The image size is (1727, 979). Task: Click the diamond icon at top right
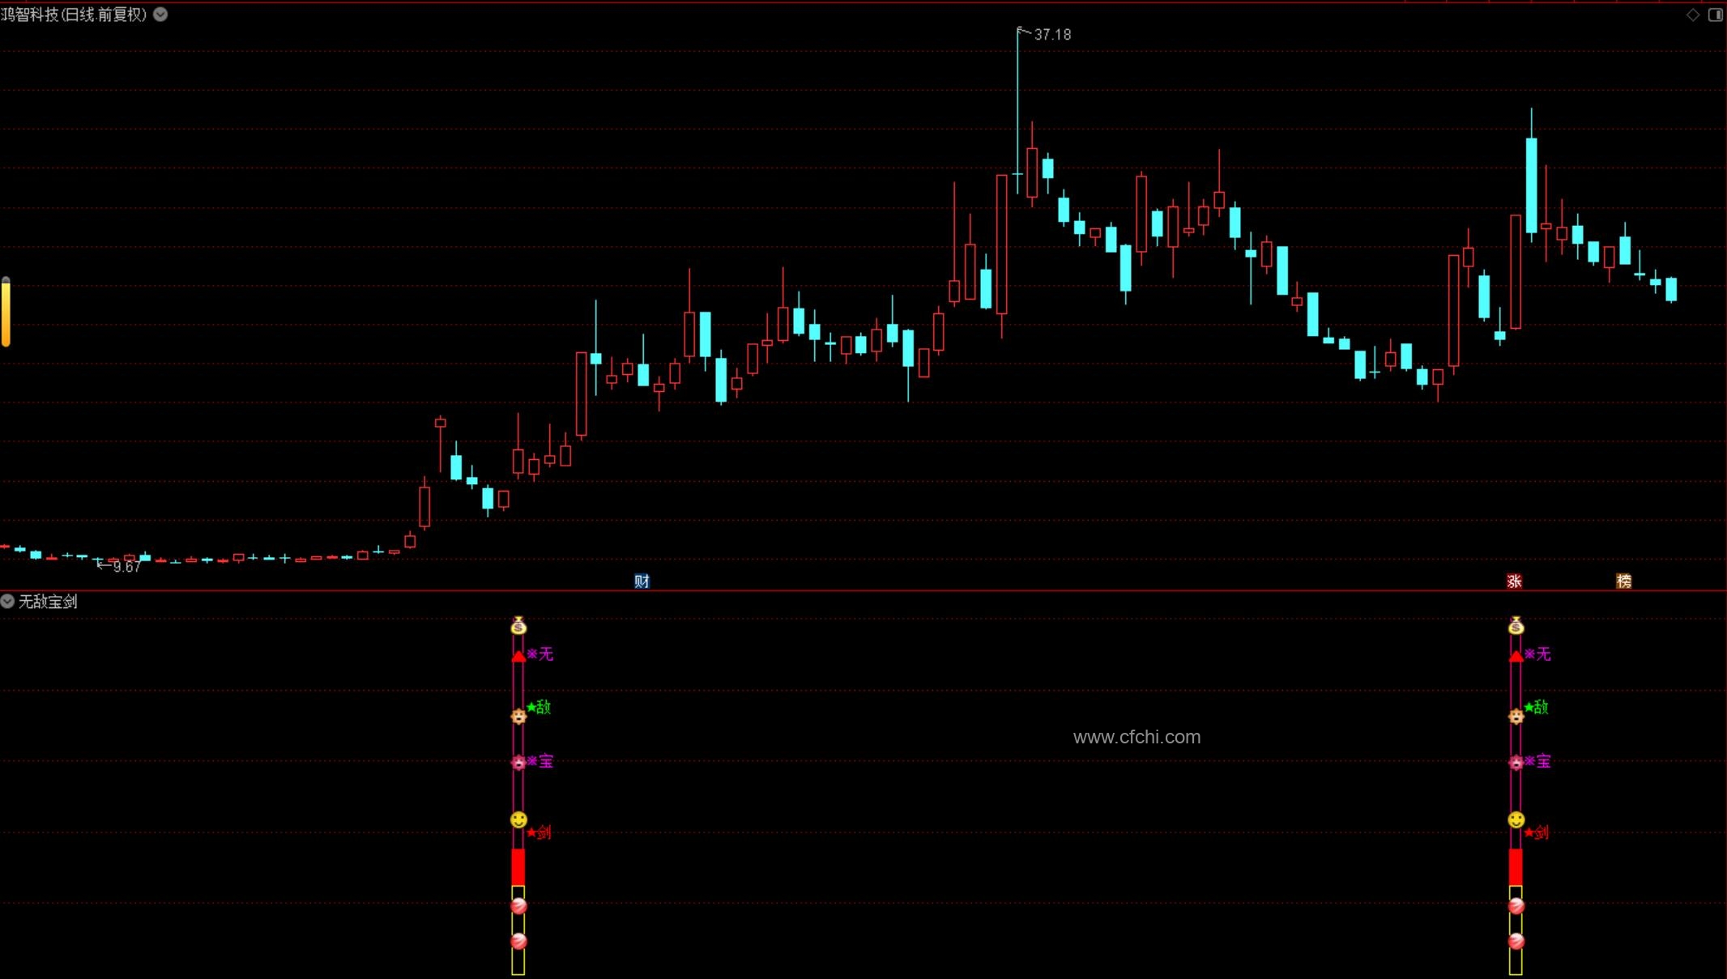pyautogui.click(x=1692, y=15)
